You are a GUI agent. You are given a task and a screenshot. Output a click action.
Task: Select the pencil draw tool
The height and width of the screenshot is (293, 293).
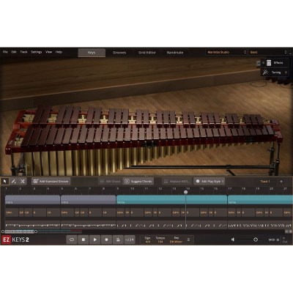tap(14, 182)
